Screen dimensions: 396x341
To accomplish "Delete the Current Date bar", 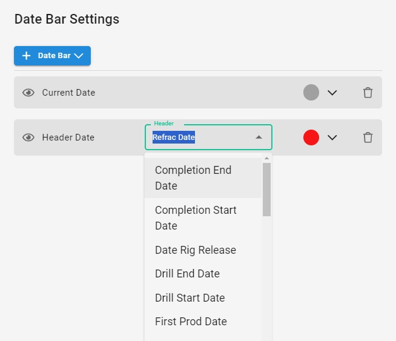I will (x=368, y=93).
